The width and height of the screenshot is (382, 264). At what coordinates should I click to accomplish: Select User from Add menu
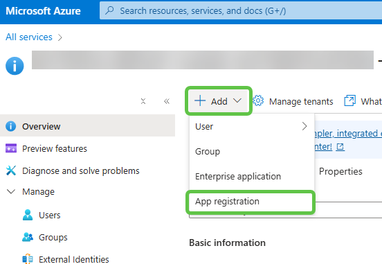point(252,126)
